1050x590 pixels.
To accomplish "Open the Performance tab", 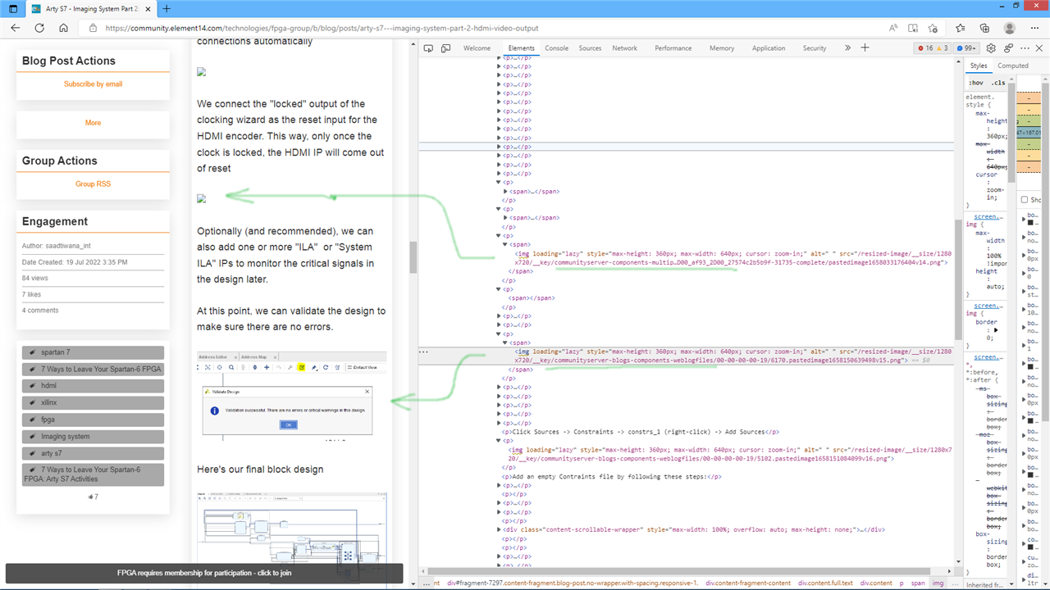I will (x=673, y=48).
